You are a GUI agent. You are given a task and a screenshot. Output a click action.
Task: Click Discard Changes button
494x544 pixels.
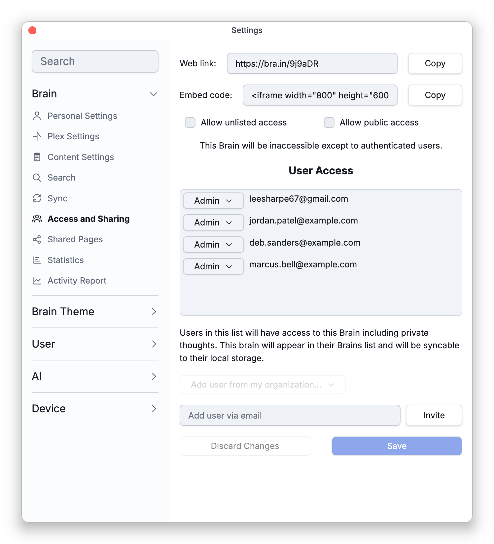(x=245, y=446)
